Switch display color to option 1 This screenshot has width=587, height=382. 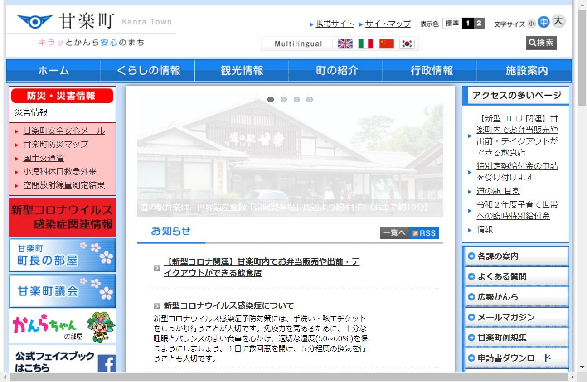(468, 23)
